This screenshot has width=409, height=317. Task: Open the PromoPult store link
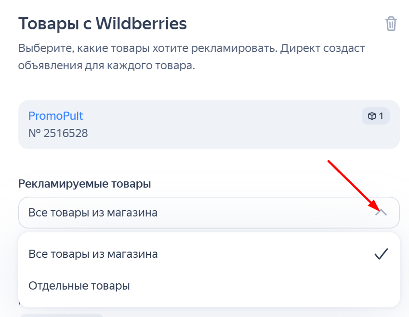55,116
